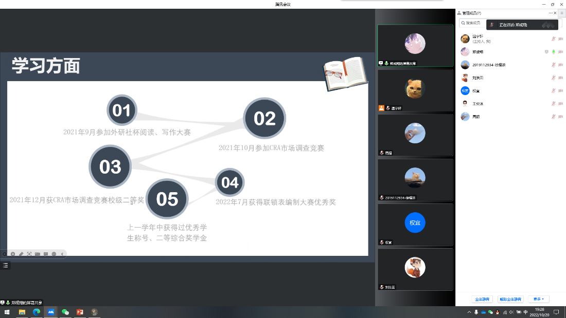Toggle camera for 周超 in member list

point(560,117)
